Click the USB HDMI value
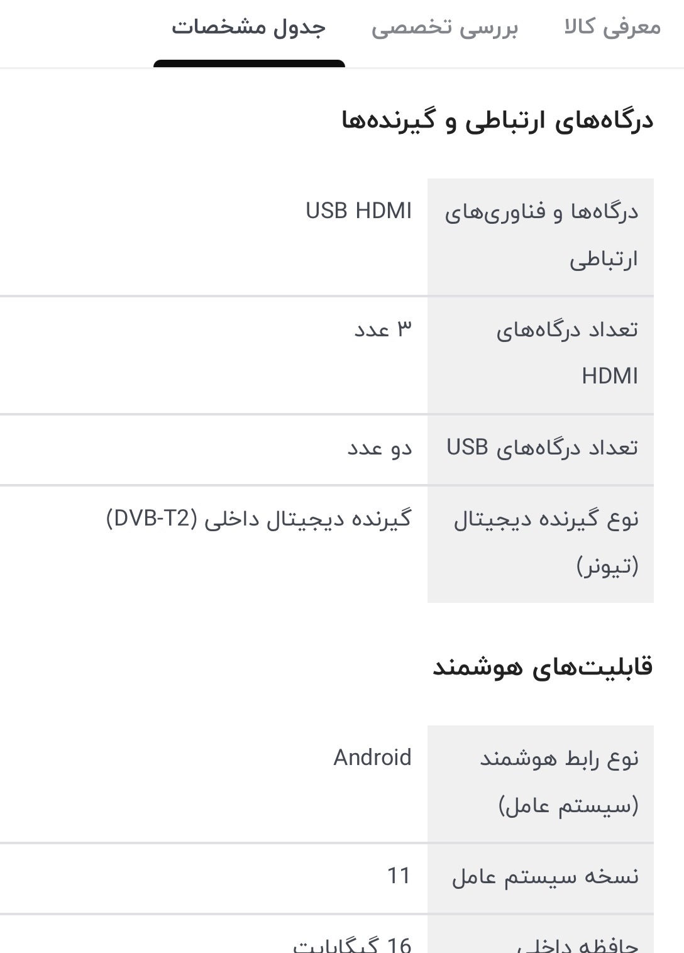Viewport: 684px width, 953px height. pos(358,211)
